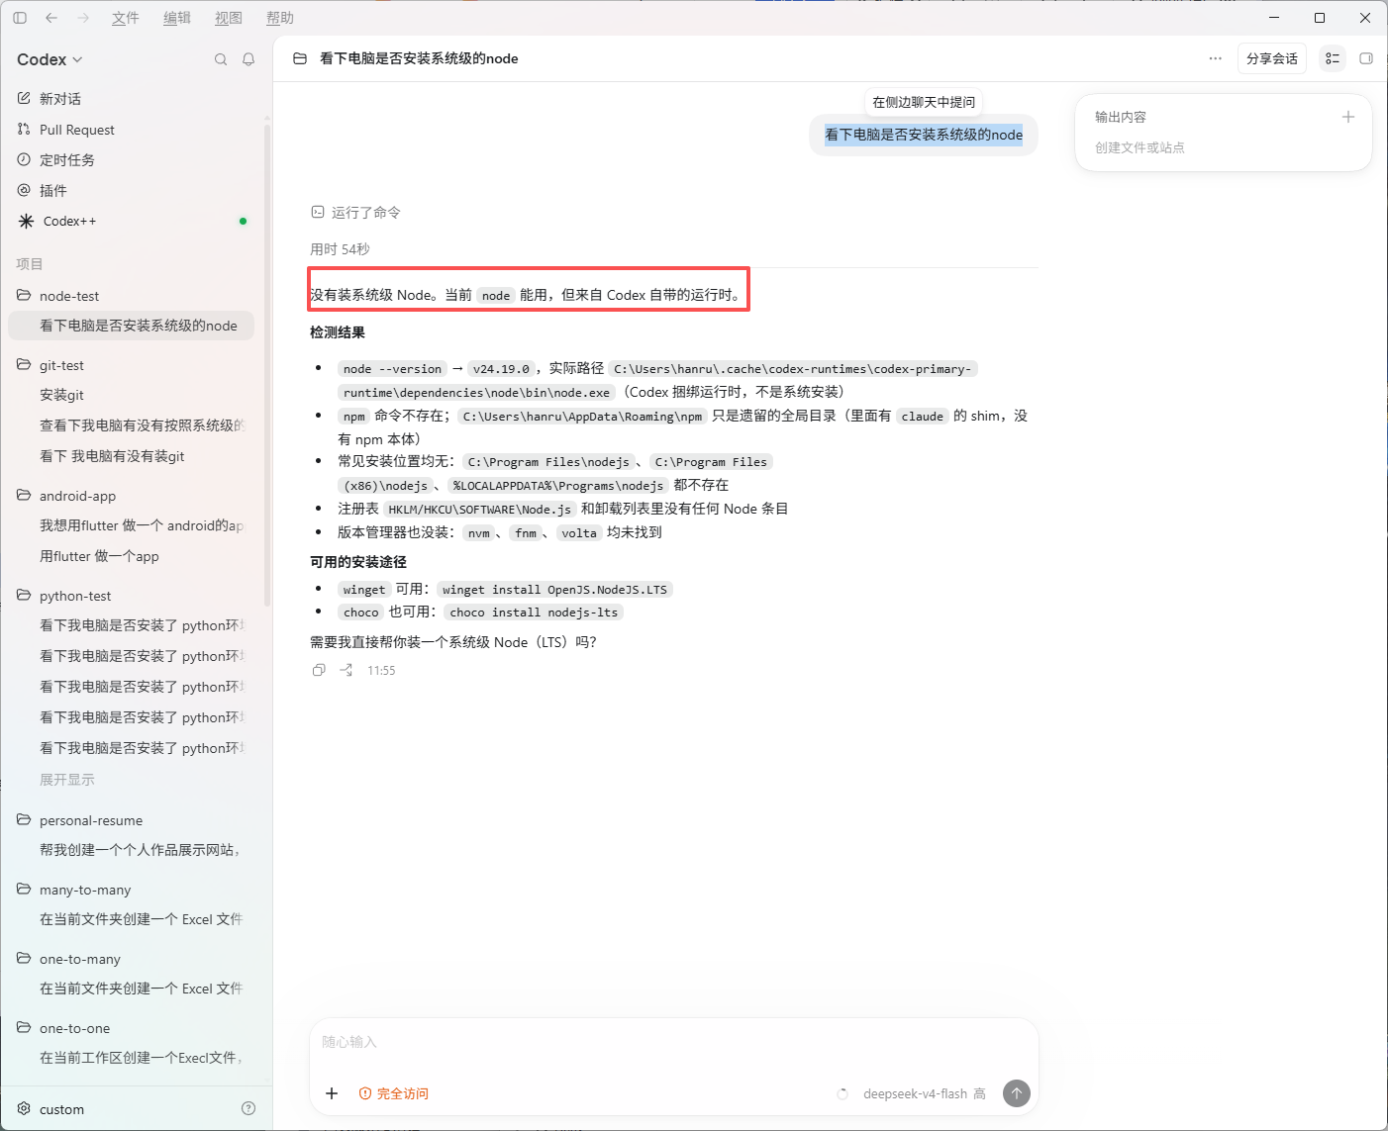Click the search icon in the sidebar header
Image resolution: width=1388 pixels, height=1131 pixels.
(x=221, y=59)
